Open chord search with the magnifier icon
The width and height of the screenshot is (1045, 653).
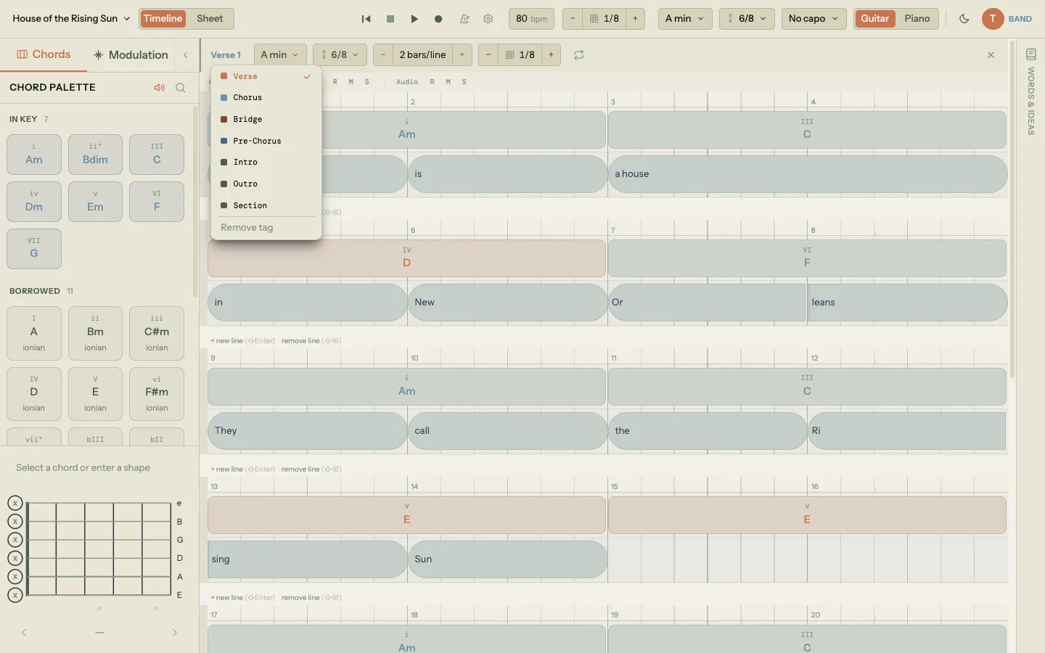coord(181,88)
